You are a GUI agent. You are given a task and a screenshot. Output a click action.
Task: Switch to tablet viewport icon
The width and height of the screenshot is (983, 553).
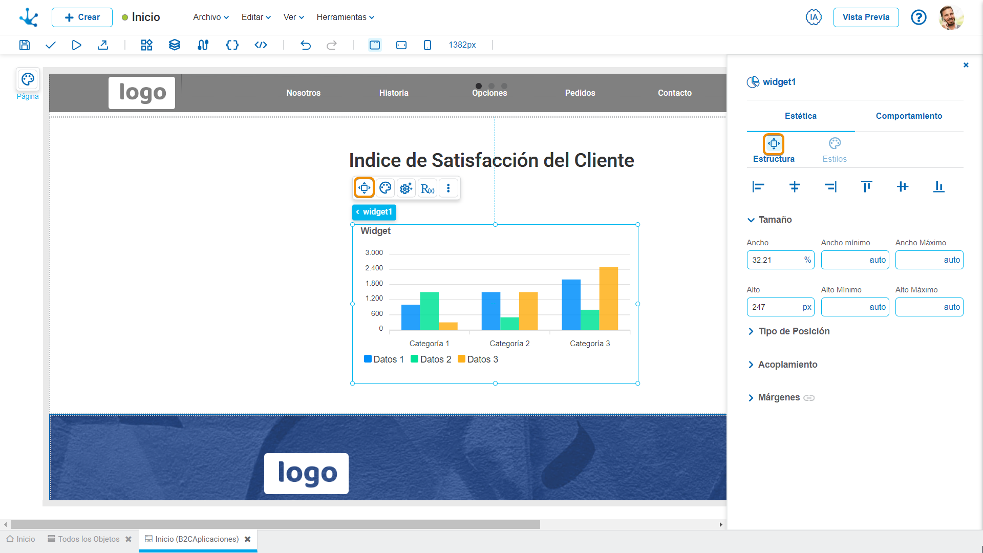pyautogui.click(x=401, y=45)
